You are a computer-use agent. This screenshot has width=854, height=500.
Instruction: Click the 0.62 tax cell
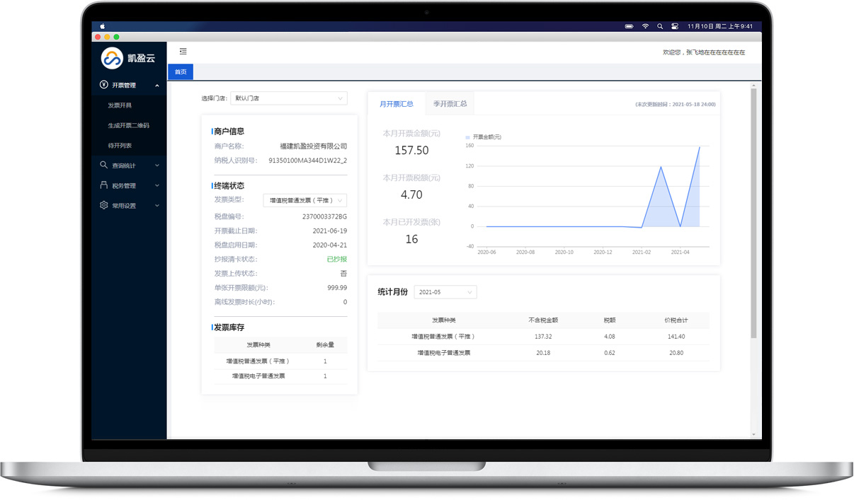(610, 353)
